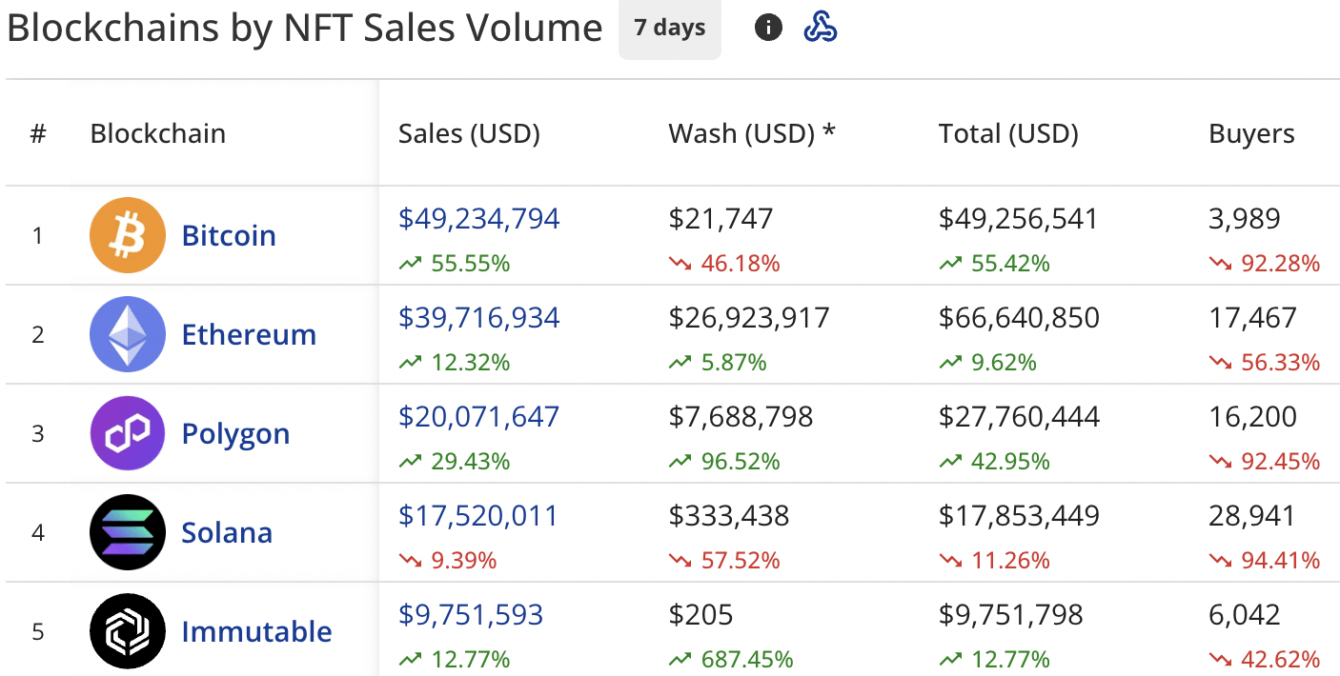Image resolution: width=1340 pixels, height=676 pixels.
Task: Click Solana total $17,853,449
Action: coord(1019,516)
